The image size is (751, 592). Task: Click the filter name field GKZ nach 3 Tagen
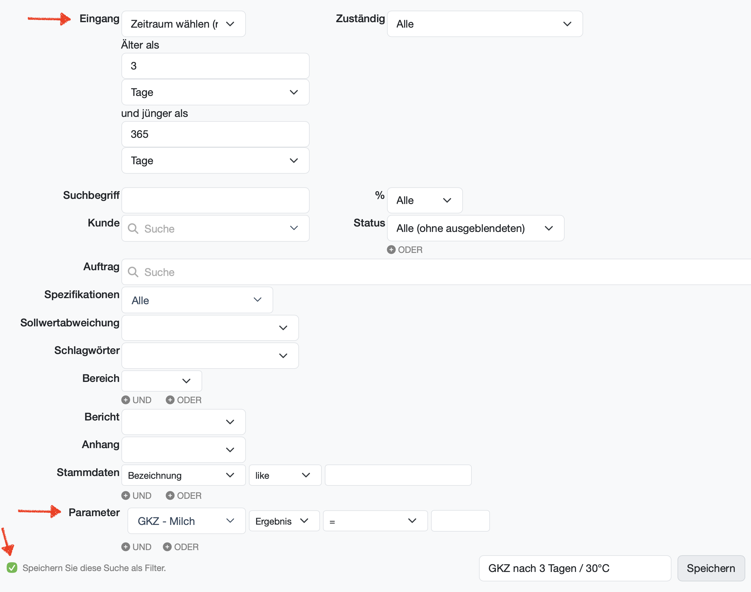[575, 568]
